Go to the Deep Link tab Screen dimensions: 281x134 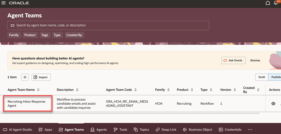tap(166, 130)
